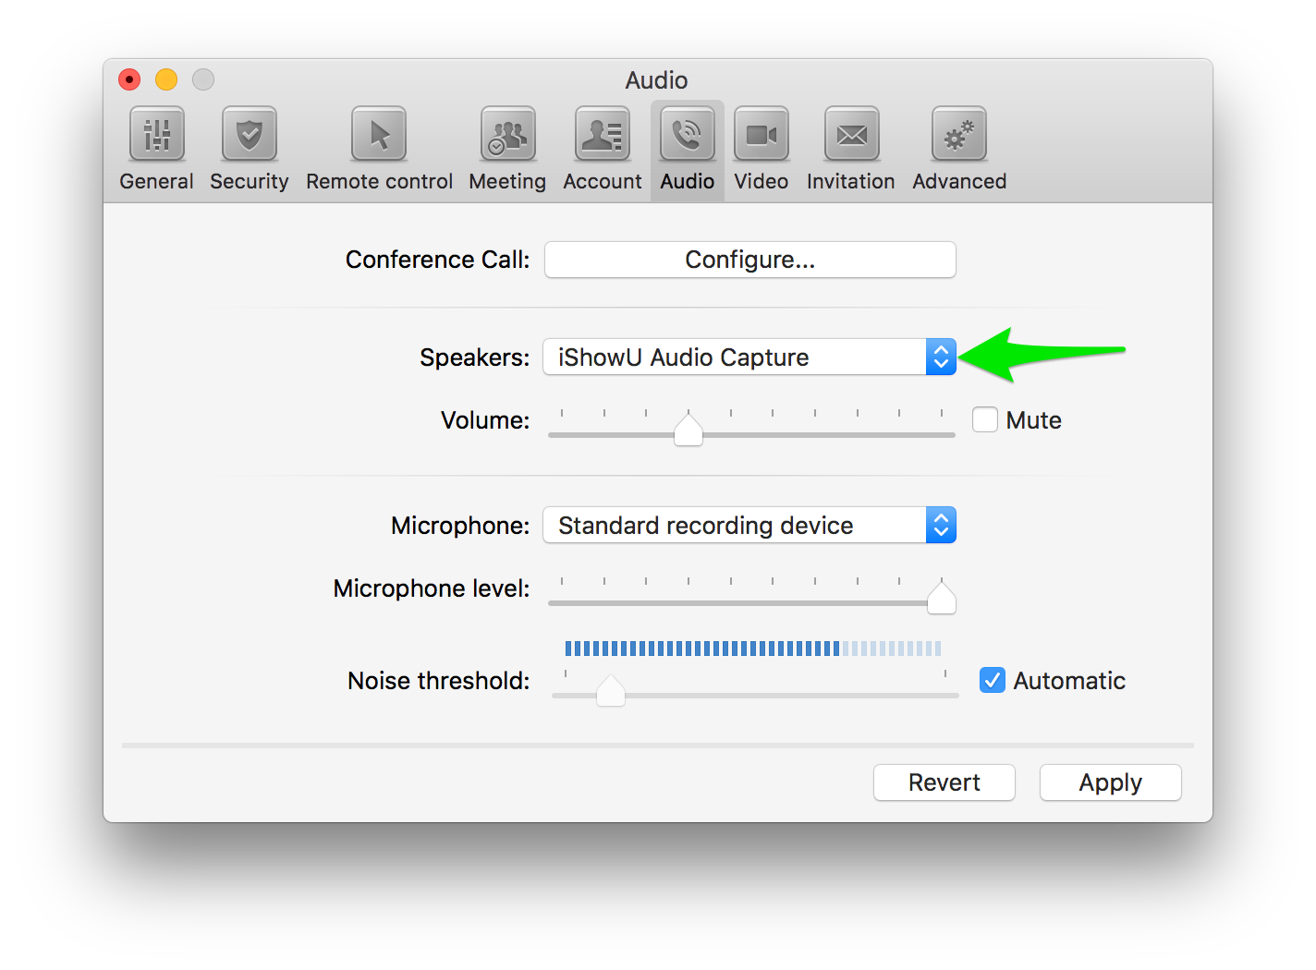This screenshot has height=970, width=1316.
Task: Click the Video camera icon
Action: (761, 135)
